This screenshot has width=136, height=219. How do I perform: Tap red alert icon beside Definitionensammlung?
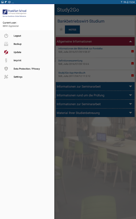(x=132, y=64)
